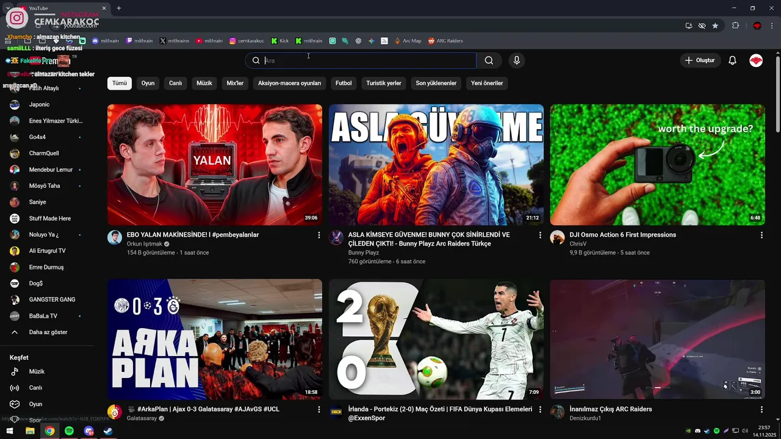Click the volume icon in system tray
The width and height of the screenshot is (781, 439).
(745, 431)
